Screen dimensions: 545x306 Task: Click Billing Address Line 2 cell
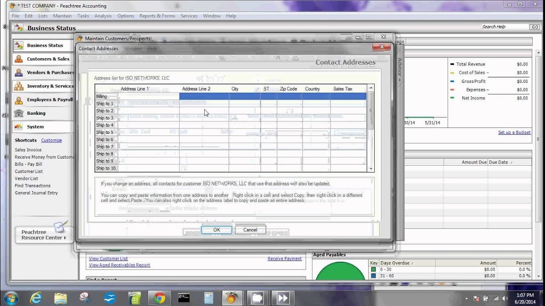[x=204, y=96]
